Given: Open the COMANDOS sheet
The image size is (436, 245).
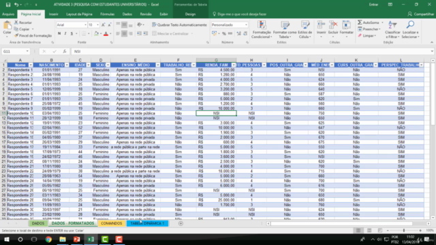Looking at the screenshot, I should (x=112, y=223).
